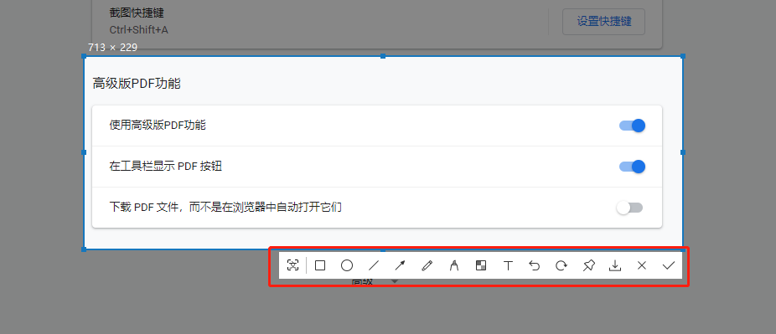Cancel the screenshot with X icon
Screen dimensions: 776x334
pyautogui.click(x=642, y=266)
